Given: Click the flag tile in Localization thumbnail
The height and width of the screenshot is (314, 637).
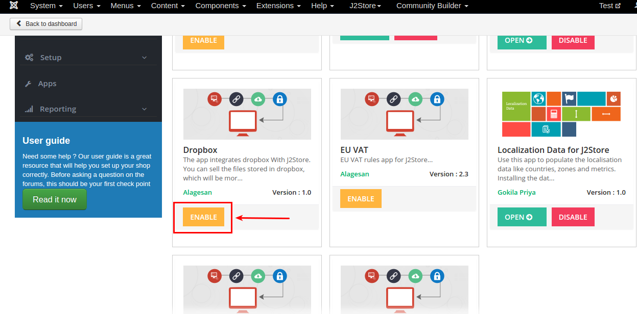Looking at the screenshot, I should click(x=569, y=98).
